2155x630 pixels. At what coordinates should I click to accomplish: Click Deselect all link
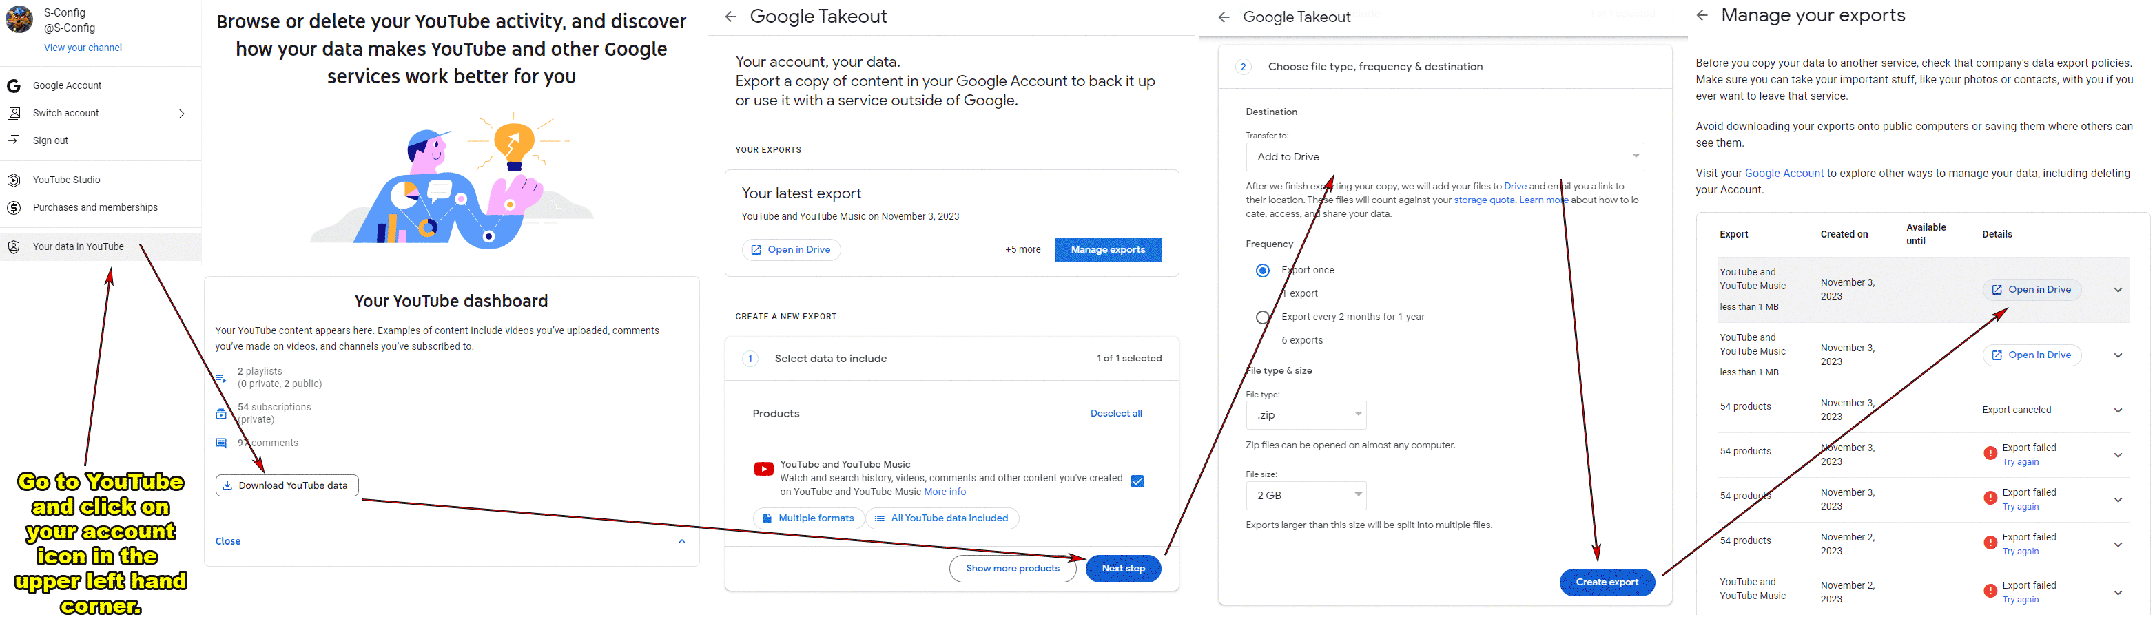point(1115,414)
